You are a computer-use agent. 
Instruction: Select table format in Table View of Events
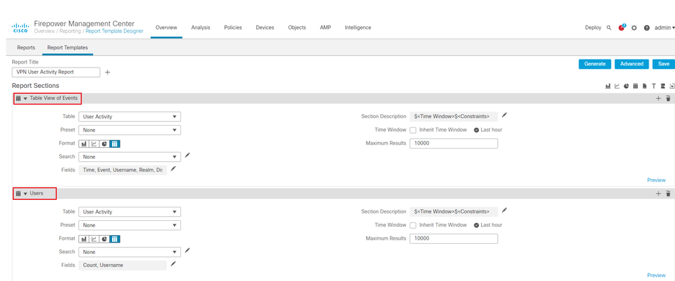point(115,144)
